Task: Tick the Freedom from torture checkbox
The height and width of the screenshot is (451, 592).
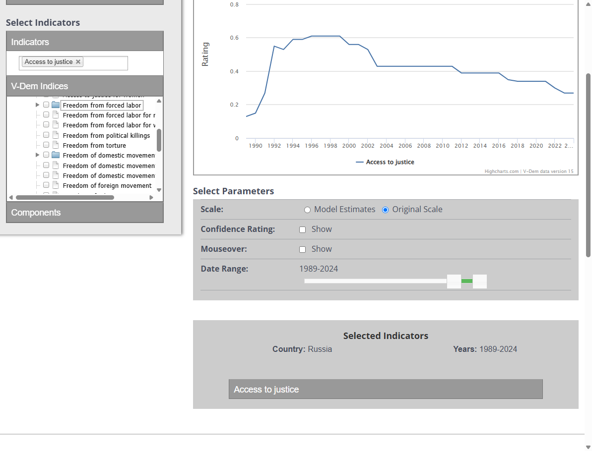Action: click(46, 145)
